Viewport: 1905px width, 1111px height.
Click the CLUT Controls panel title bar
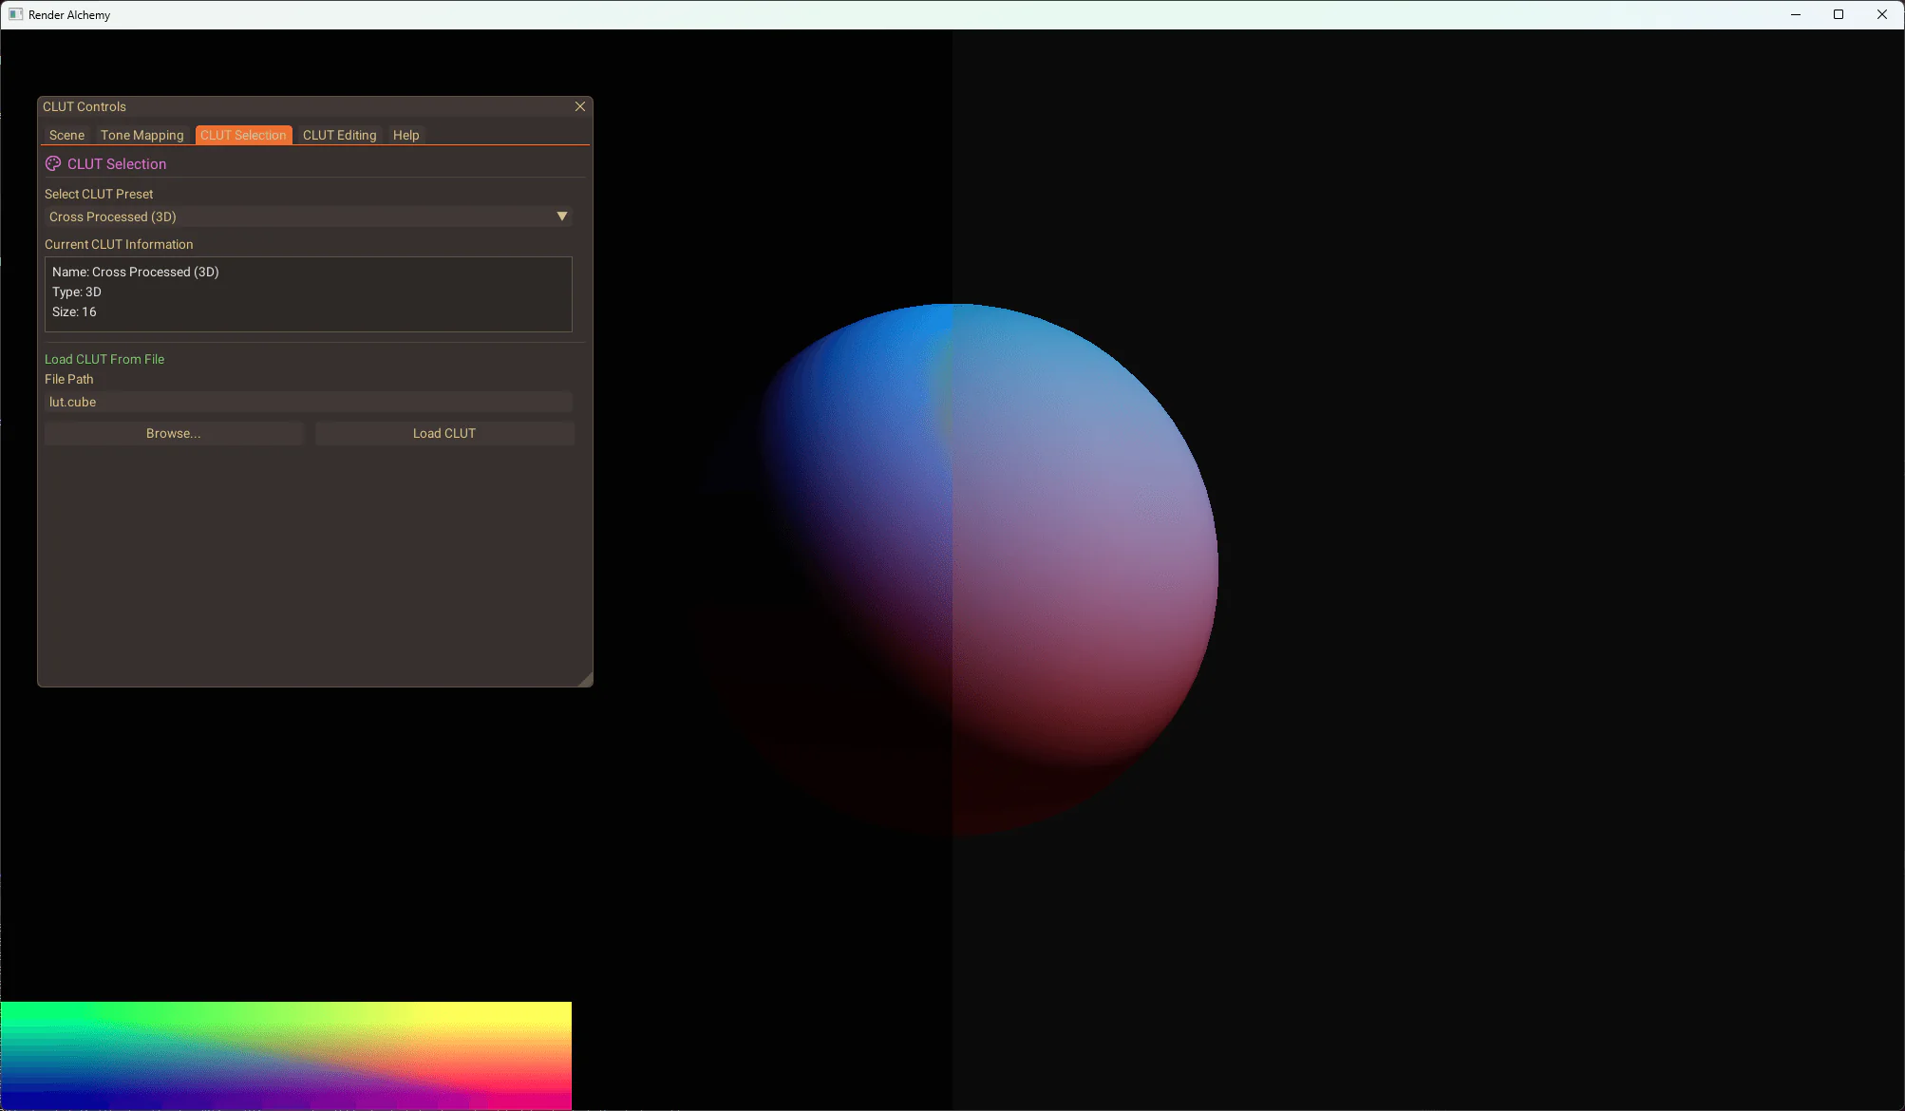point(285,105)
